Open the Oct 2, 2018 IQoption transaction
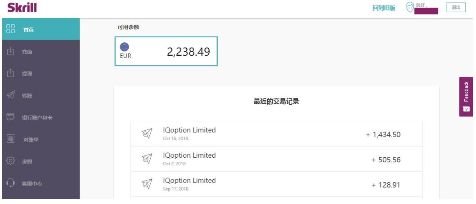This screenshot has width=476, height=204. (276, 159)
